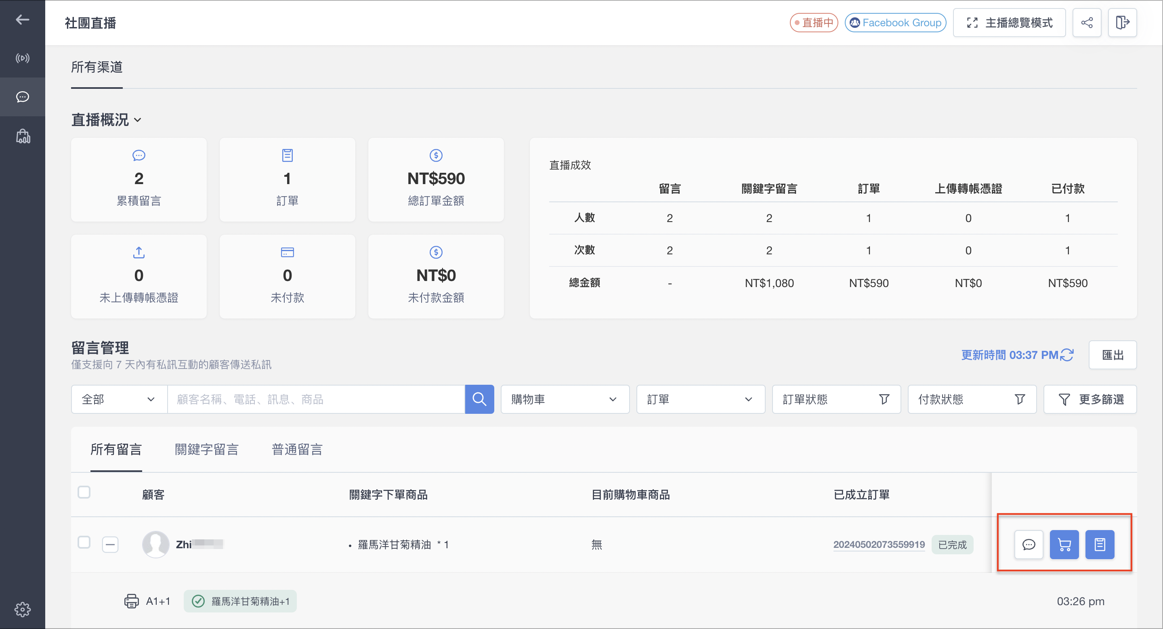Open order document for Zhi row
Viewport: 1163px width, 629px height.
1099,545
